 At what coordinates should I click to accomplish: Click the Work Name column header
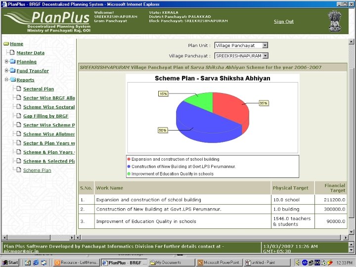[182, 188]
